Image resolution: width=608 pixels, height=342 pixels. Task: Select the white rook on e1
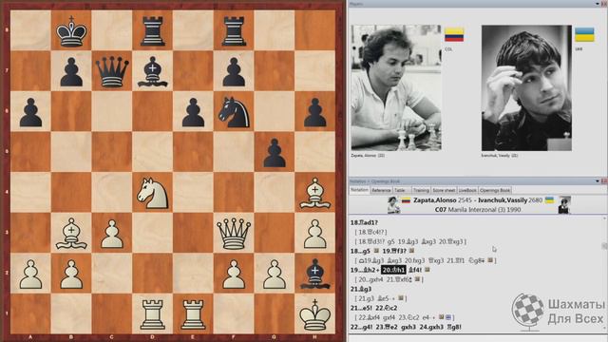click(193, 314)
